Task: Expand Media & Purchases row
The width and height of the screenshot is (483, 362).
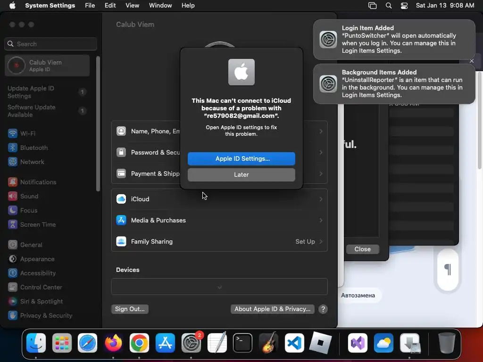Action: (x=219, y=221)
